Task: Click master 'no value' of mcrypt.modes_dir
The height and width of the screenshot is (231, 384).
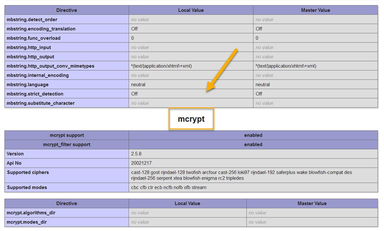Action: pyautogui.click(x=257, y=222)
